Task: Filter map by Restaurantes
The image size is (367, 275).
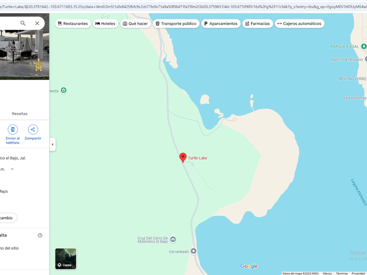Action: (73, 23)
